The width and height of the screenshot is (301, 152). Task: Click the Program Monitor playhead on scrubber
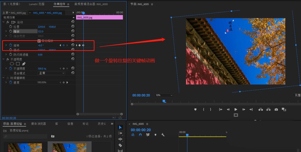pos(164,101)
